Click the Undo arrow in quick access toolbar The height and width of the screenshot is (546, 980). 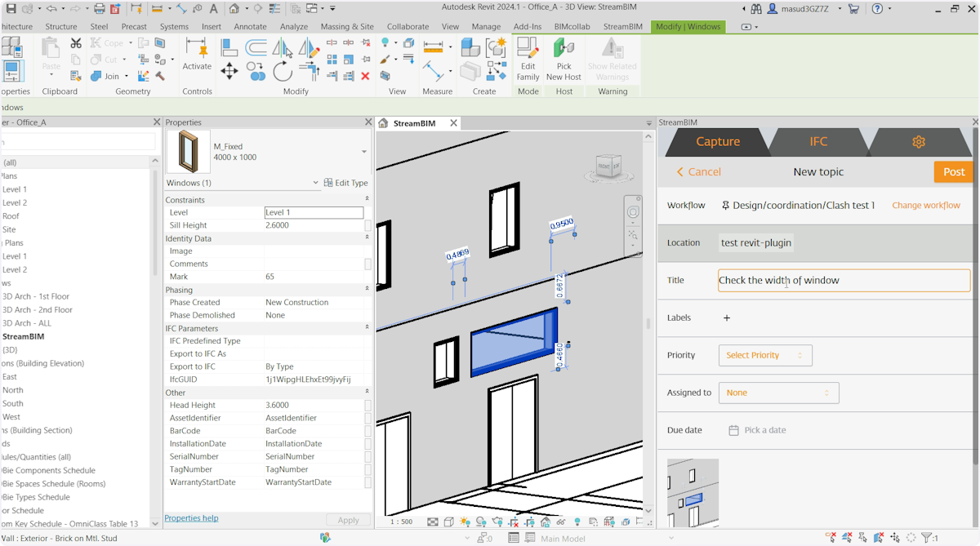click(x=51, y=8)
